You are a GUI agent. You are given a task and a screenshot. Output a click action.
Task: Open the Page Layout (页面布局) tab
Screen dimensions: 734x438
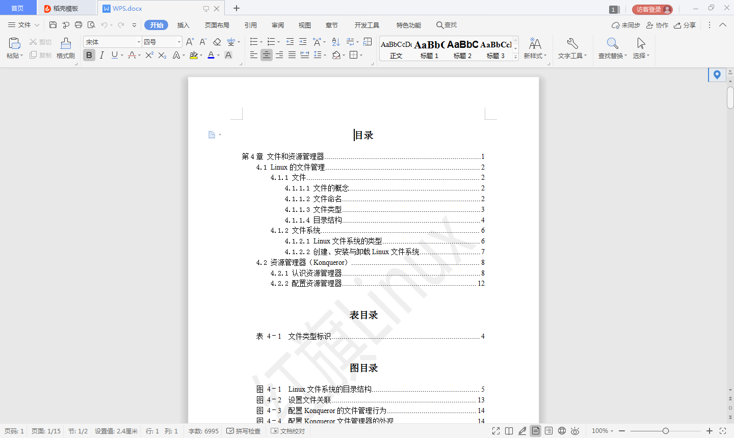pyautogui.click(x=217, y=25)
